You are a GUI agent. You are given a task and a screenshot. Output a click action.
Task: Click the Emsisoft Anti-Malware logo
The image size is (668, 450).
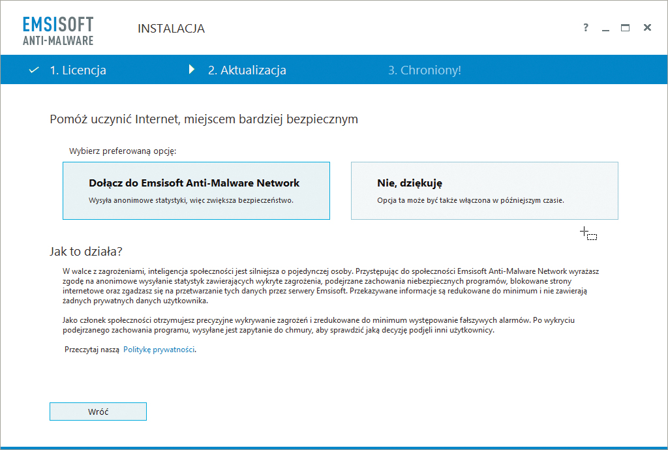coord(58,31)
